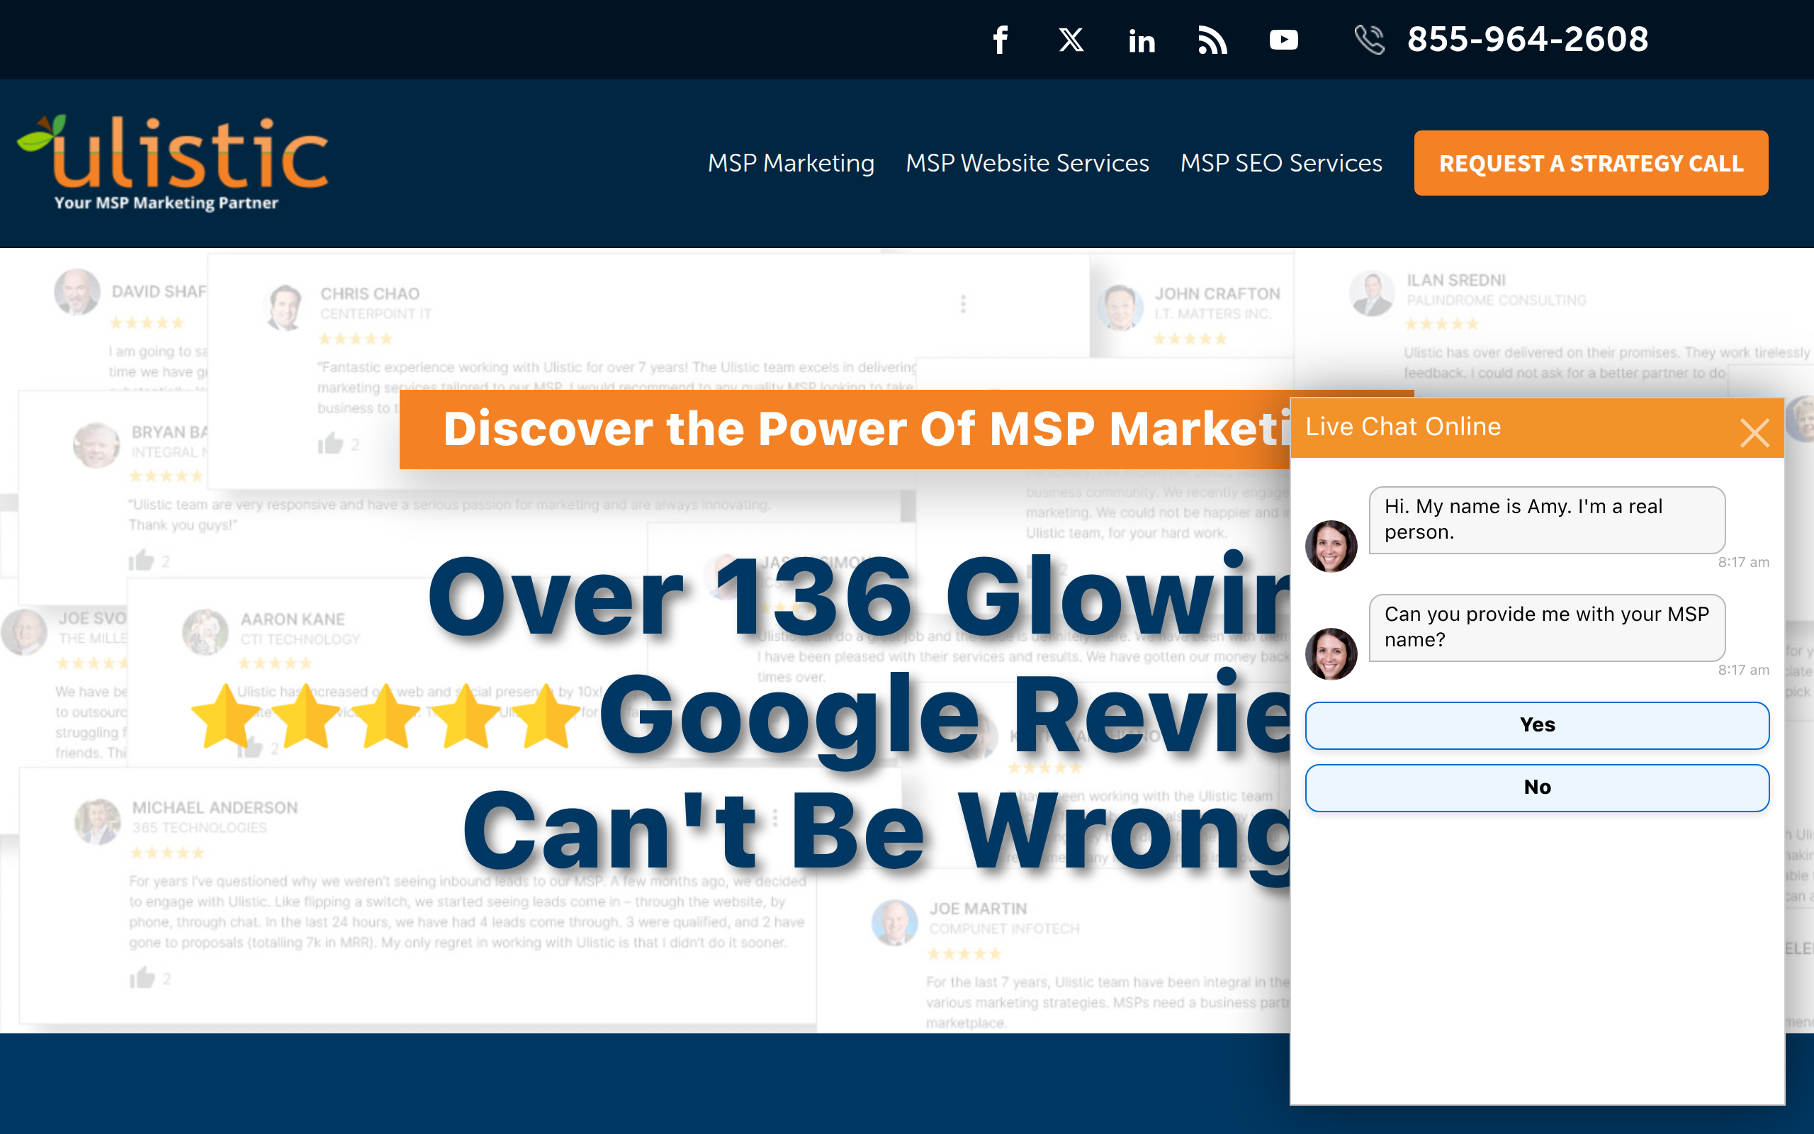Open the YouTube channel icon
This screenshot has height=1134, width=1814.
[x=1283, y=40]
